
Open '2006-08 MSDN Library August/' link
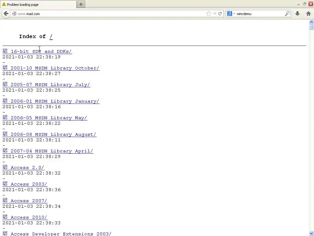click(x=53, y=135)
